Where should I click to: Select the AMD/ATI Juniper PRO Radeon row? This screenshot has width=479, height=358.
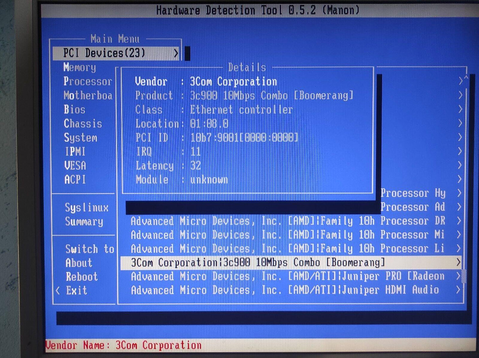point(287,276)
